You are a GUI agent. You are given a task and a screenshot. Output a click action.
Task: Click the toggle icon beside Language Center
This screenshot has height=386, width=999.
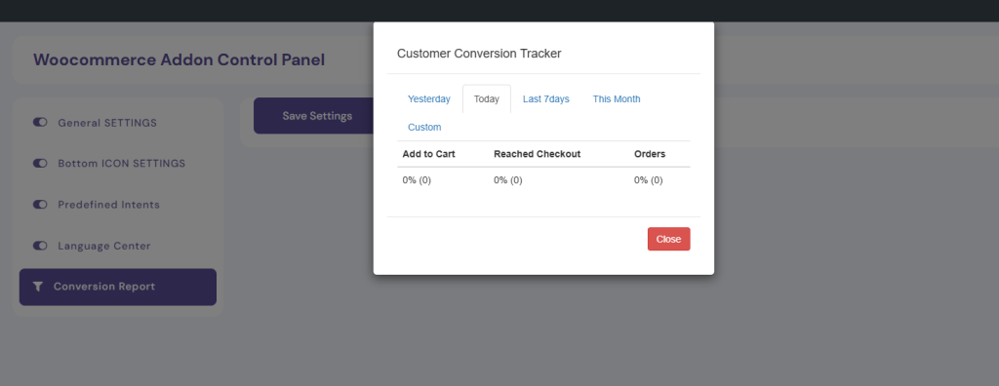click(x=40, y=246)
